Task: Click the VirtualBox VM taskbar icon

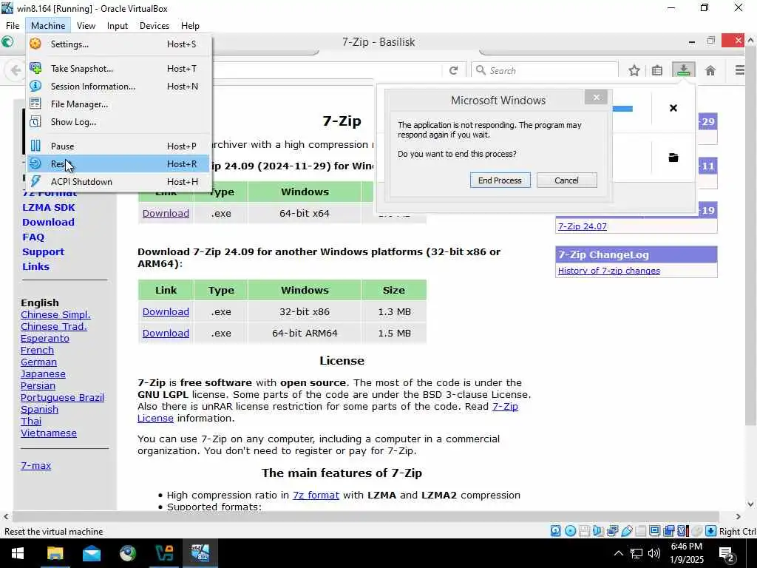Action: pos(200,553)
